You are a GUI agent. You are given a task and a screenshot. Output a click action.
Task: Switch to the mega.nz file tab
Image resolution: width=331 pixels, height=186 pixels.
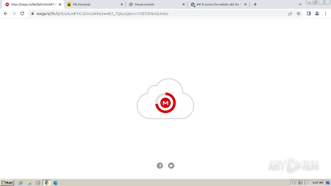click(33, 4)
